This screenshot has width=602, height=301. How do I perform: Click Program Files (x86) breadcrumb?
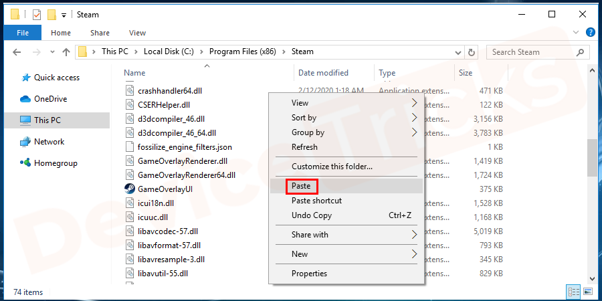[x=243, y=52]
